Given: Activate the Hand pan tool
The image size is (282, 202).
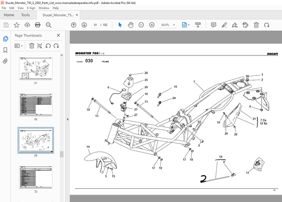Looking at the screenshot, I should coord(131,25).
